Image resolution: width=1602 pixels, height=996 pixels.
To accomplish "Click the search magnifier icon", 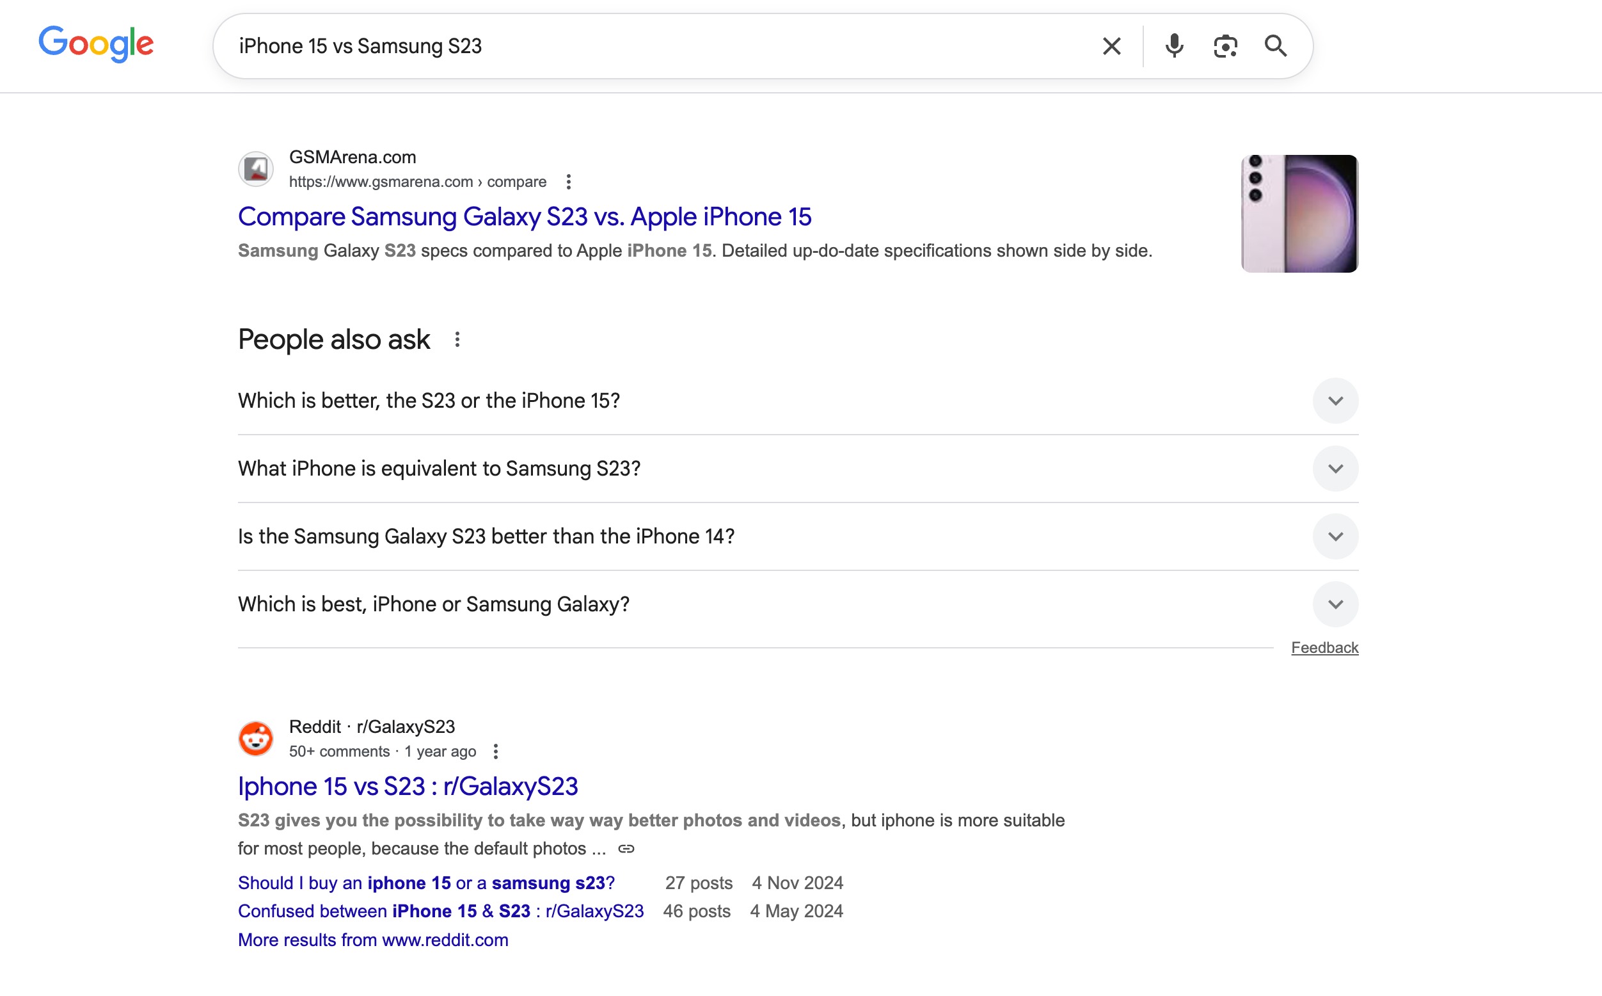I will coord(1276,45).
